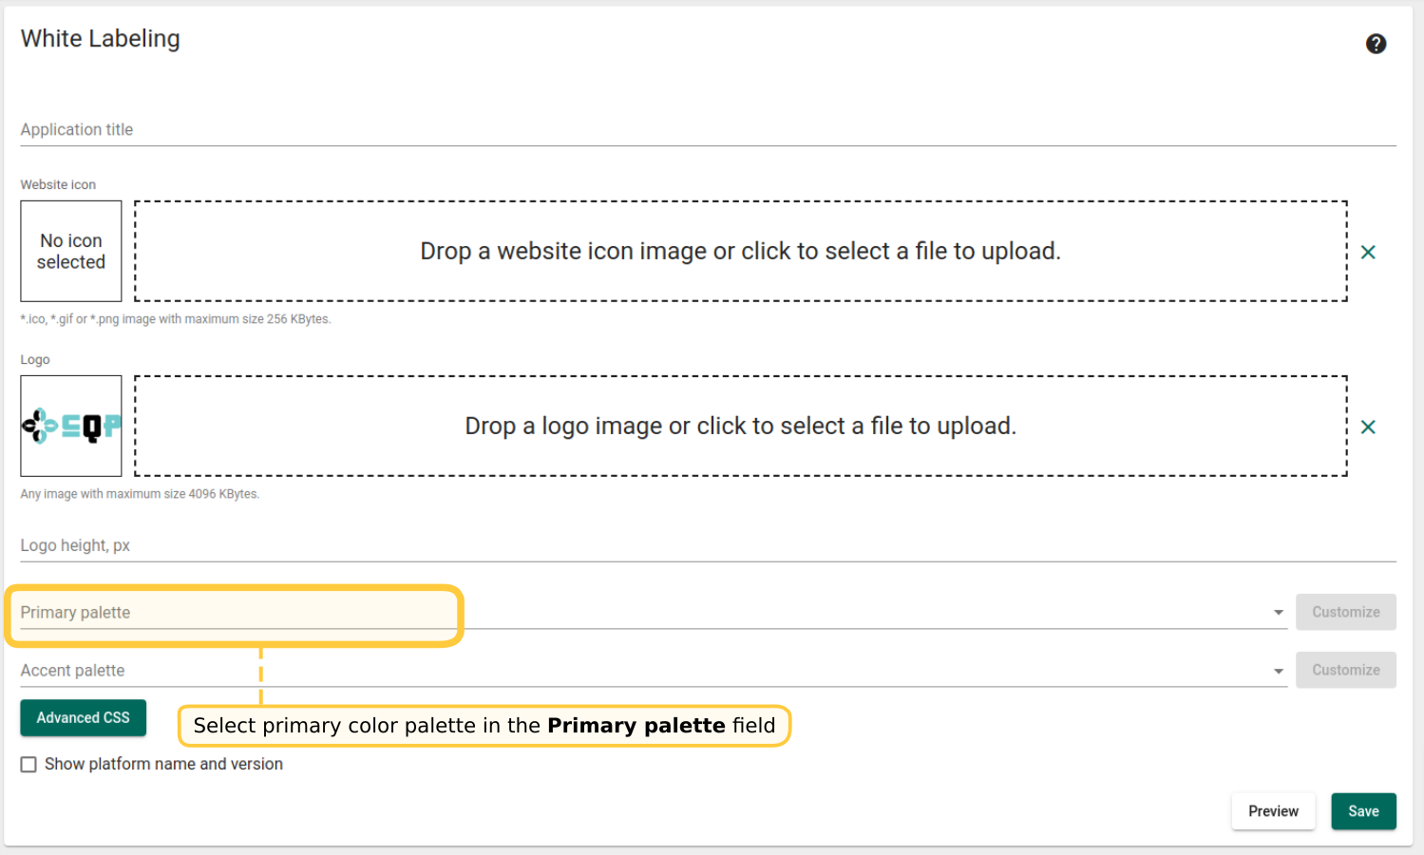
Task: Focus the Logo height, px field
Action: [x=708, y=545]
